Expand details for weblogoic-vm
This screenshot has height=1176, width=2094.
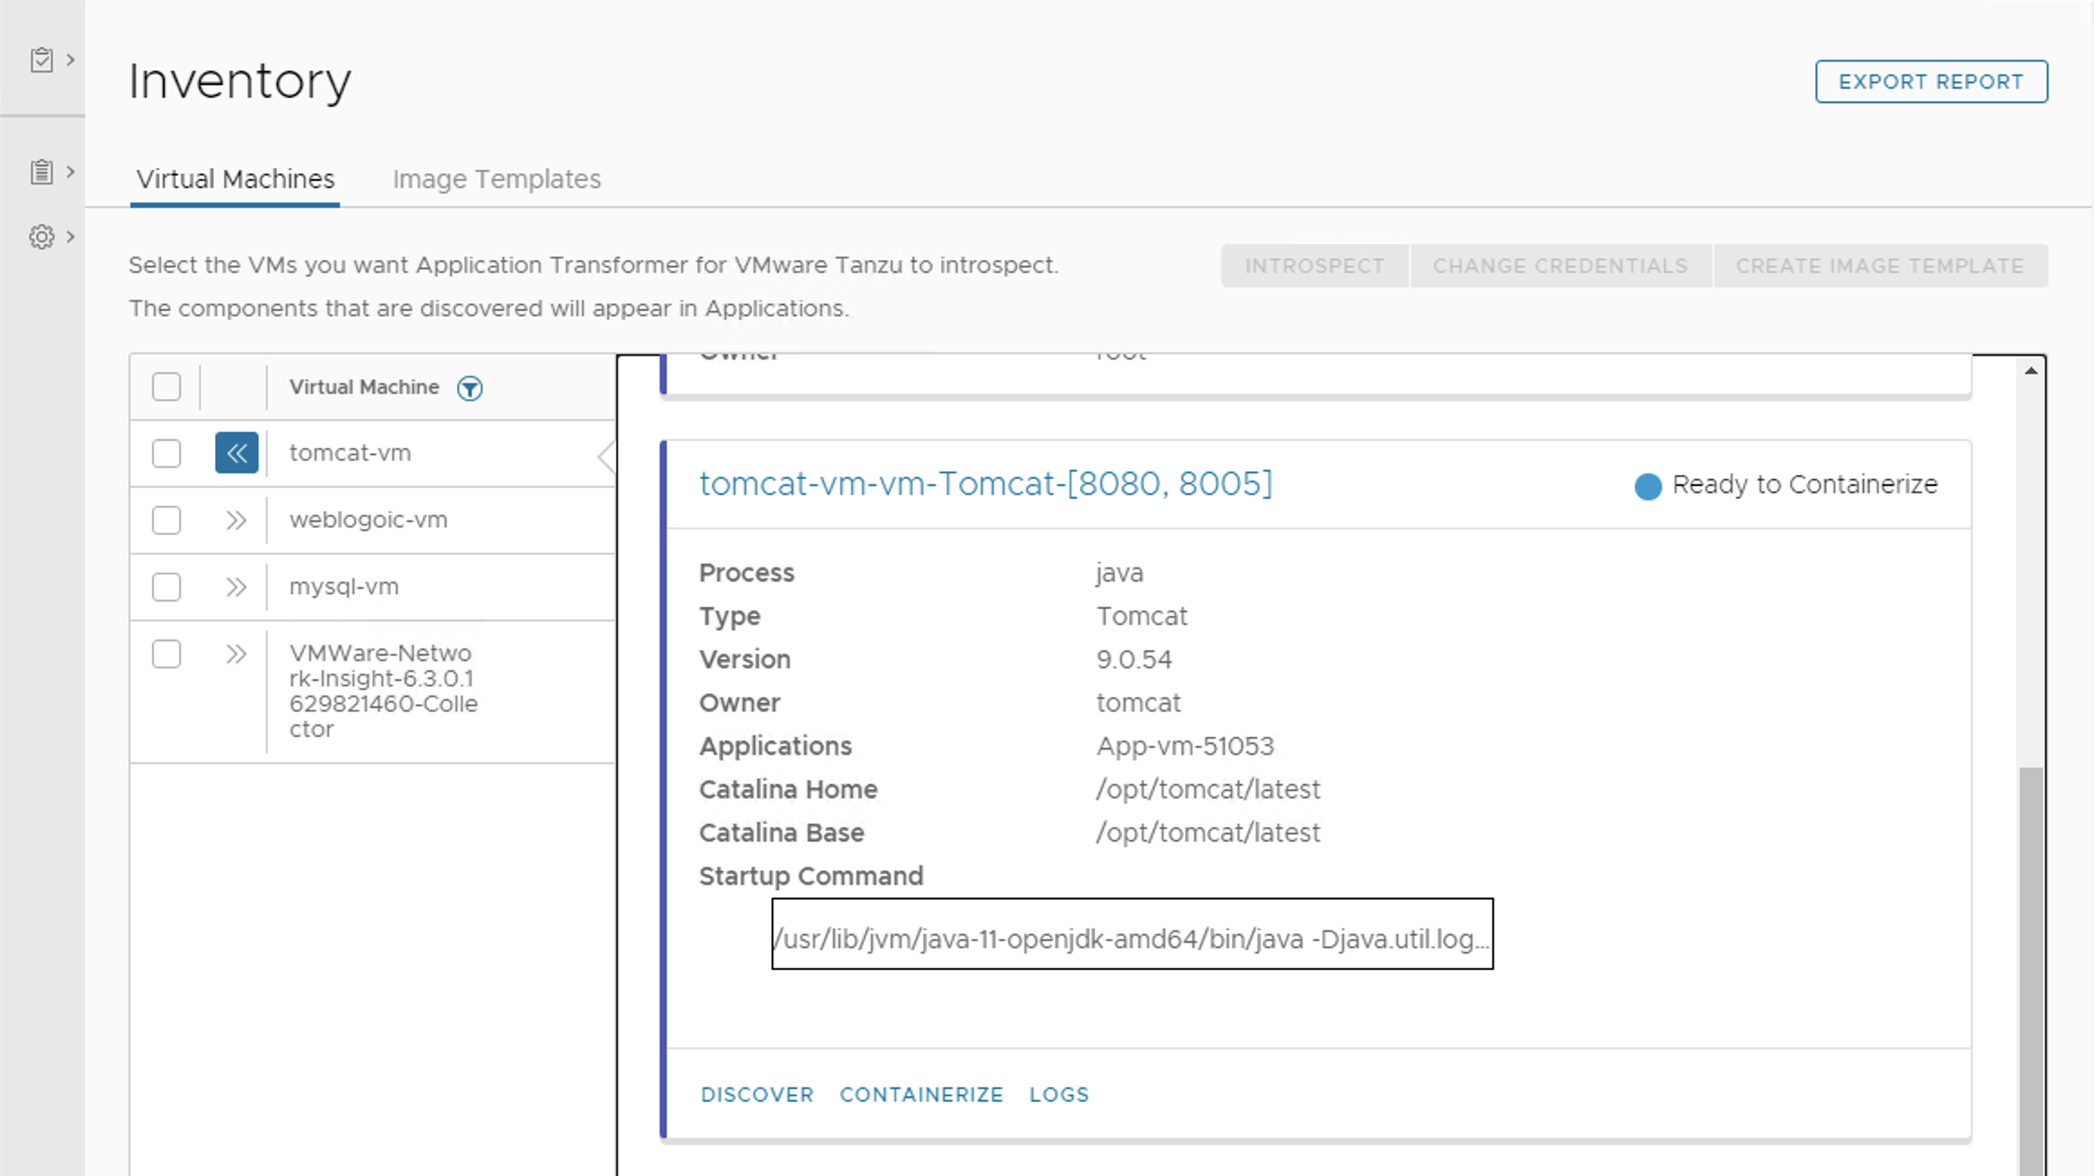coord(236,520)
